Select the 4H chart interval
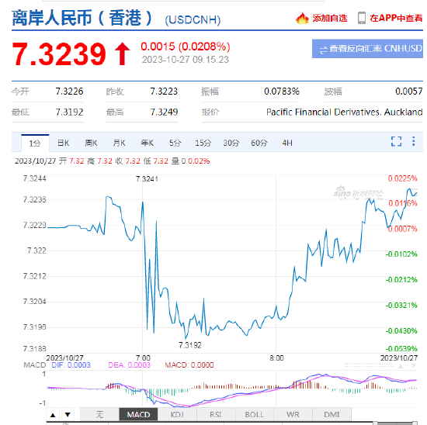Screen dimensions: 427x425 287,143
